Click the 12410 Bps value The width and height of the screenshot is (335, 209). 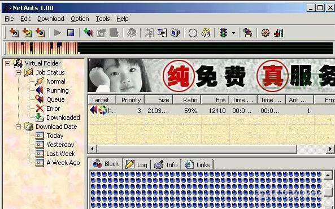[217, 111]
